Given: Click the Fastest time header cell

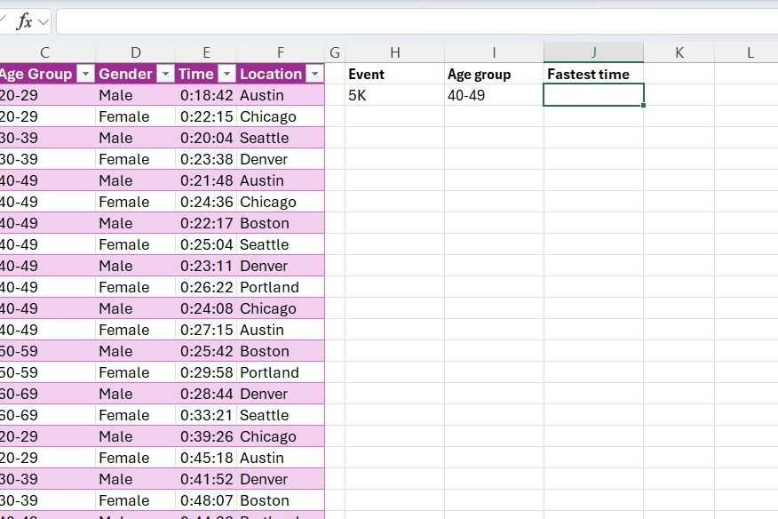Looking at the screenshot, I should click(593, 74).
